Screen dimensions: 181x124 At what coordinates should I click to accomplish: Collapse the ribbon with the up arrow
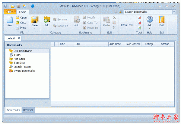click(x=116, y=12)
